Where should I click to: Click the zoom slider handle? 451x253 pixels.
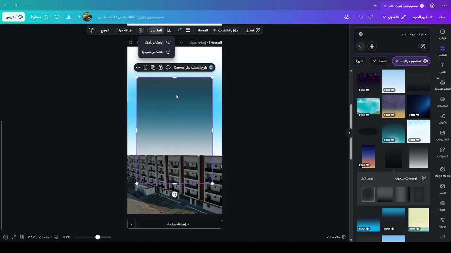tap(98, 237)
